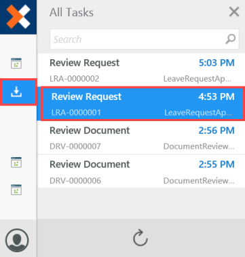245x257 pixels.
Task: Open the Review Document task at 2:56 PM
Action: coord(141,137)
